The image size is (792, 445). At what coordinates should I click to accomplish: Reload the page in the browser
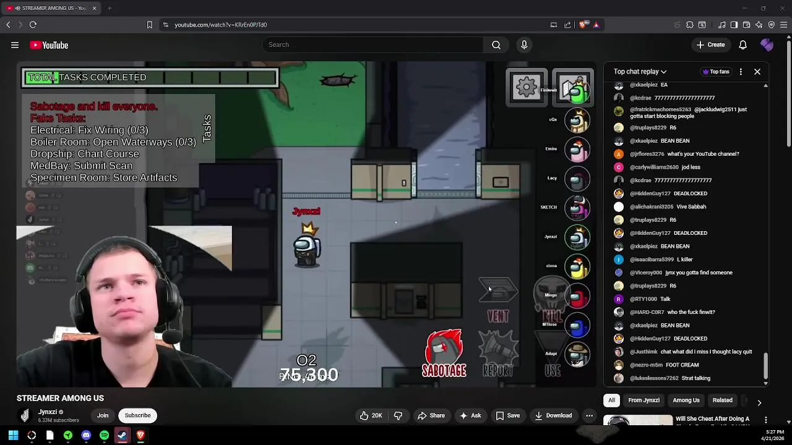click(x=33, y=25)
